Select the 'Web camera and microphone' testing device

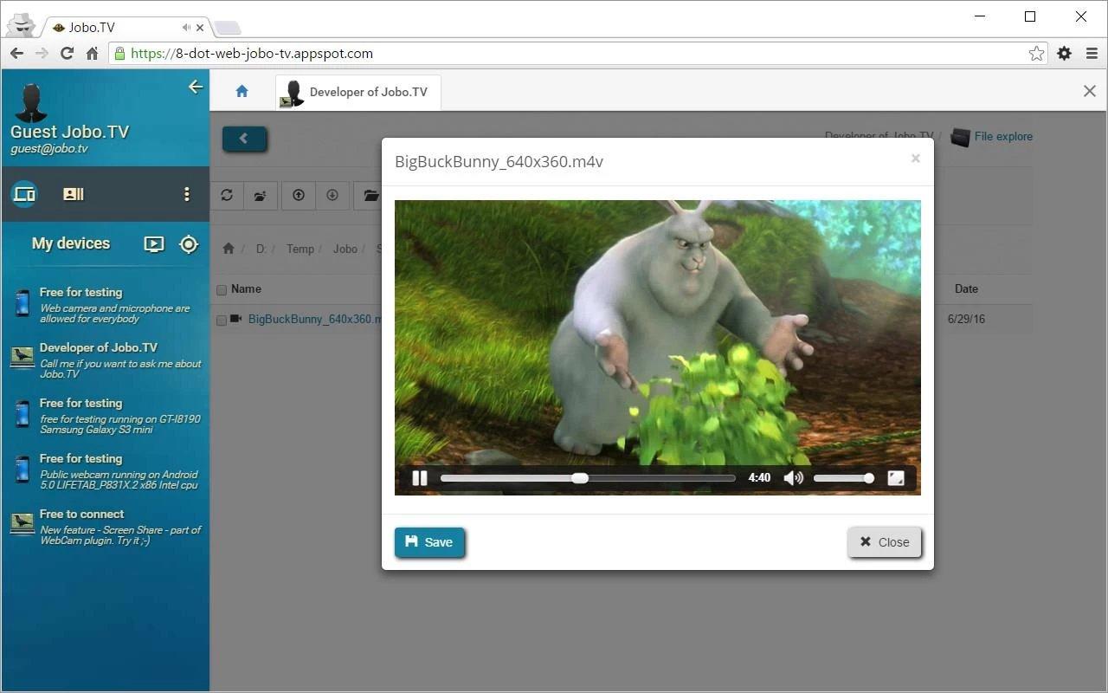tap(106, 305)
